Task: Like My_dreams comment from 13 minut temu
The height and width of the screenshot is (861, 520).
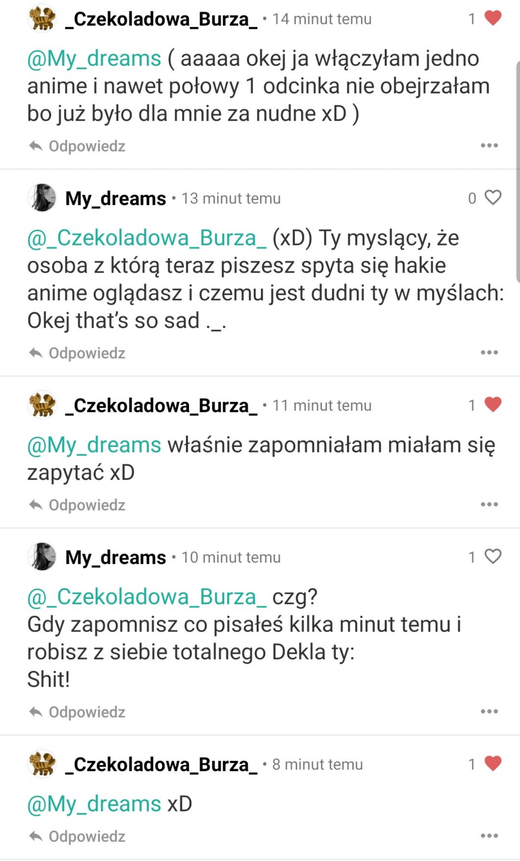Action: [493, 197]
